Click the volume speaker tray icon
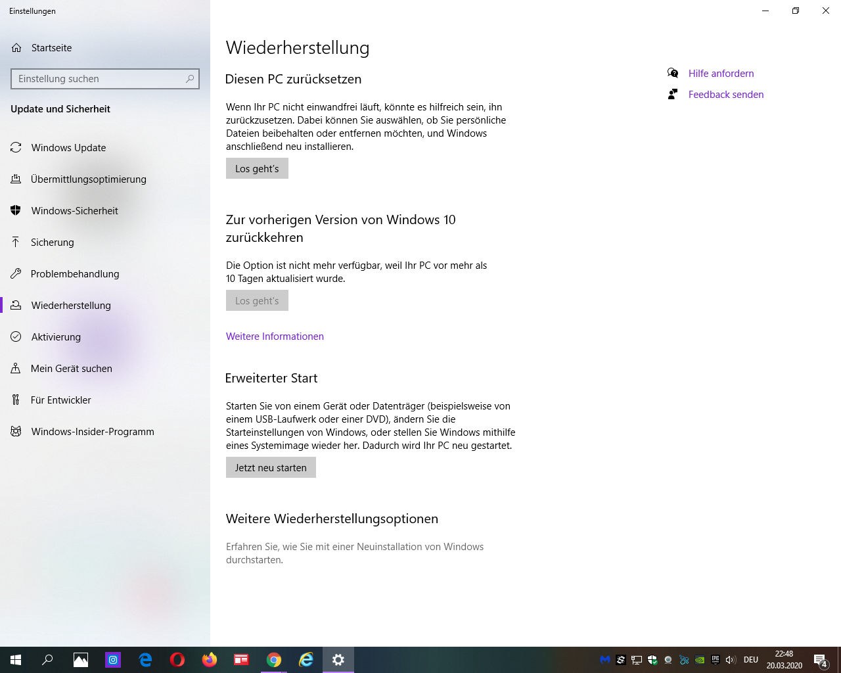Image resolution: width=841 pixels, height=673 pixels. point(731,660)
